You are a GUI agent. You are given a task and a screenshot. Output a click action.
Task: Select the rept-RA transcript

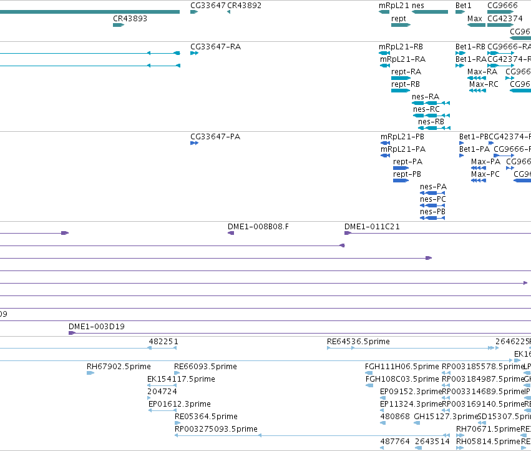(x=401, y=78)
